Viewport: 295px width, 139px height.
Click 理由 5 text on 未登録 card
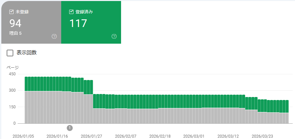coord(15,33)
